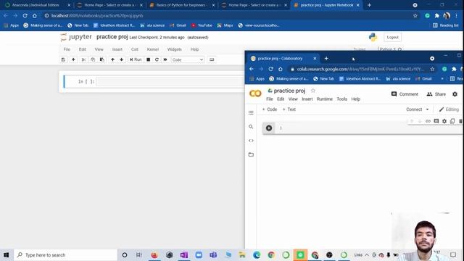This screenshot has width=464, height=261.
Task: Open the Editing mode dropdown in Colab
Action: tap(449, 109)
